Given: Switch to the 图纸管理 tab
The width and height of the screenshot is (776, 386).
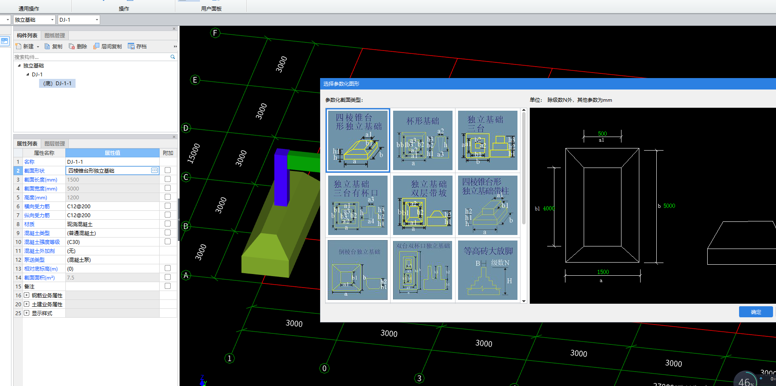Looking at the screenshot, I should pyautogui.click(x=55, y=36).
